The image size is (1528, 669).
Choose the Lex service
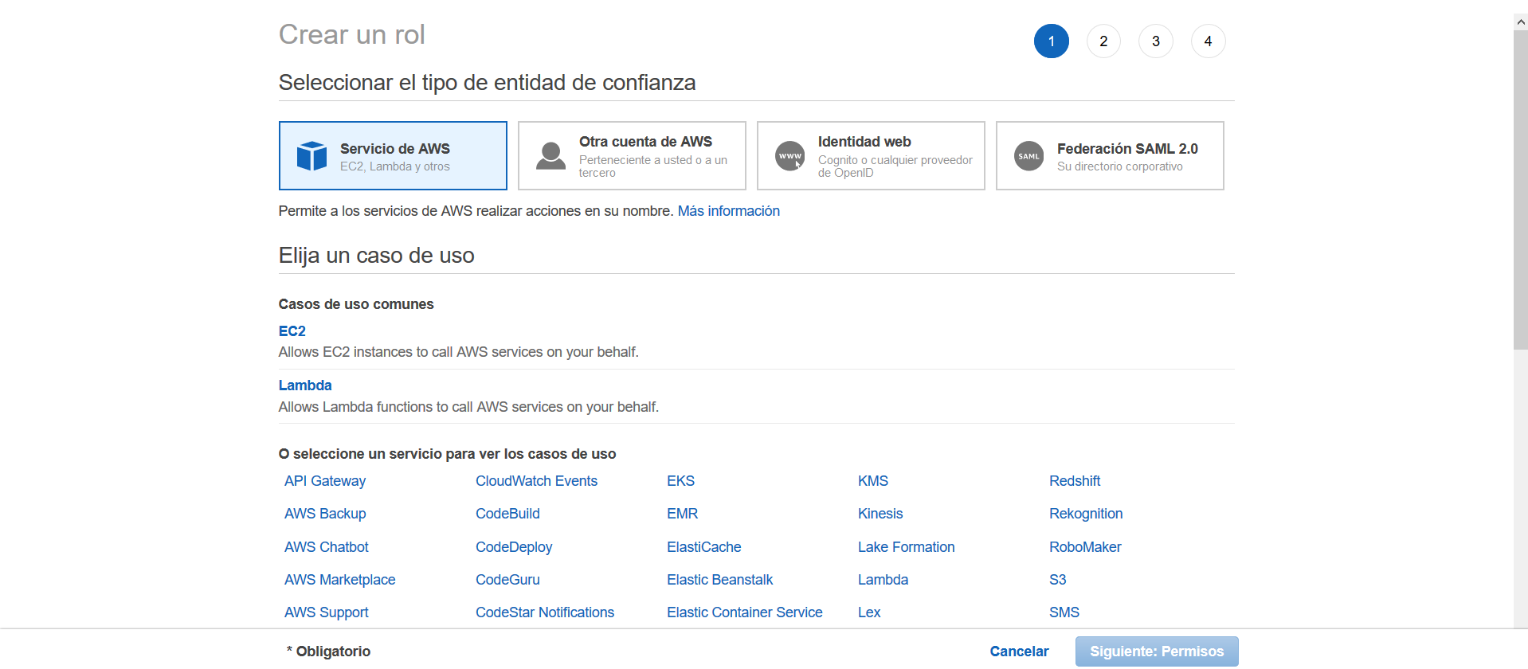point(869,612)
